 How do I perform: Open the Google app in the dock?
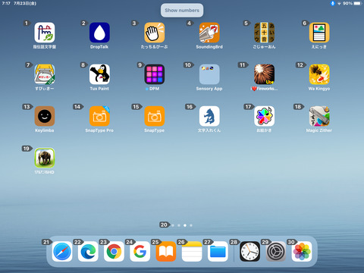[x=140, y=252]
